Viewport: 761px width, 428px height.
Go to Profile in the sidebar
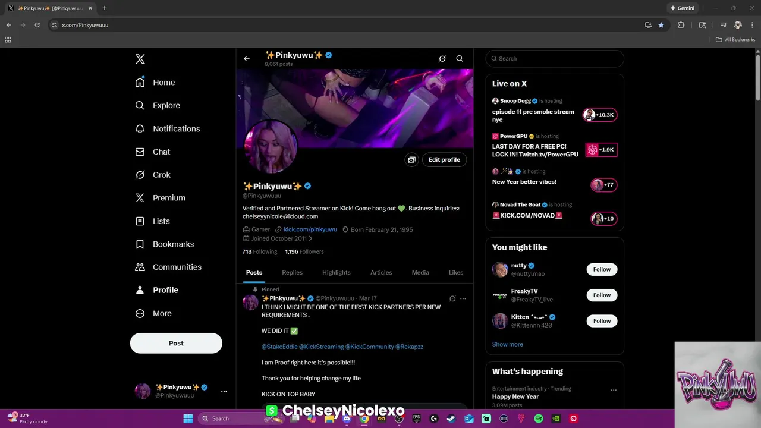pos(157,290)
